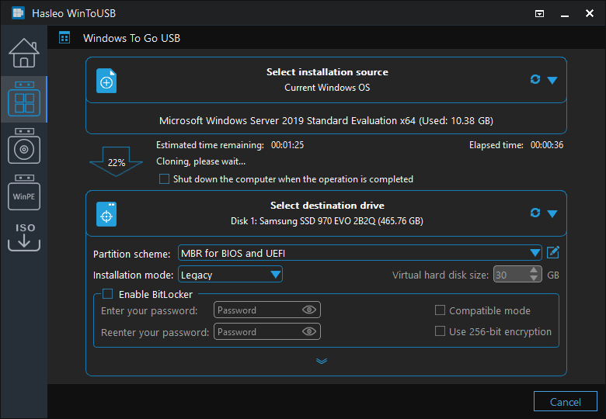Viewport: 606px width, 419px height.
Task: Click the Estimated time remaining value 00:01:25
Action: [x=287, y=145]
